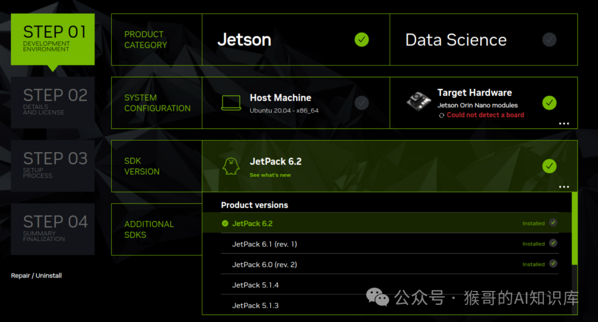598x322 pixels.
Task: Select JetPack 6.0 (rev. 2) version
Action: pyautogui.click(x=390, y=264)
